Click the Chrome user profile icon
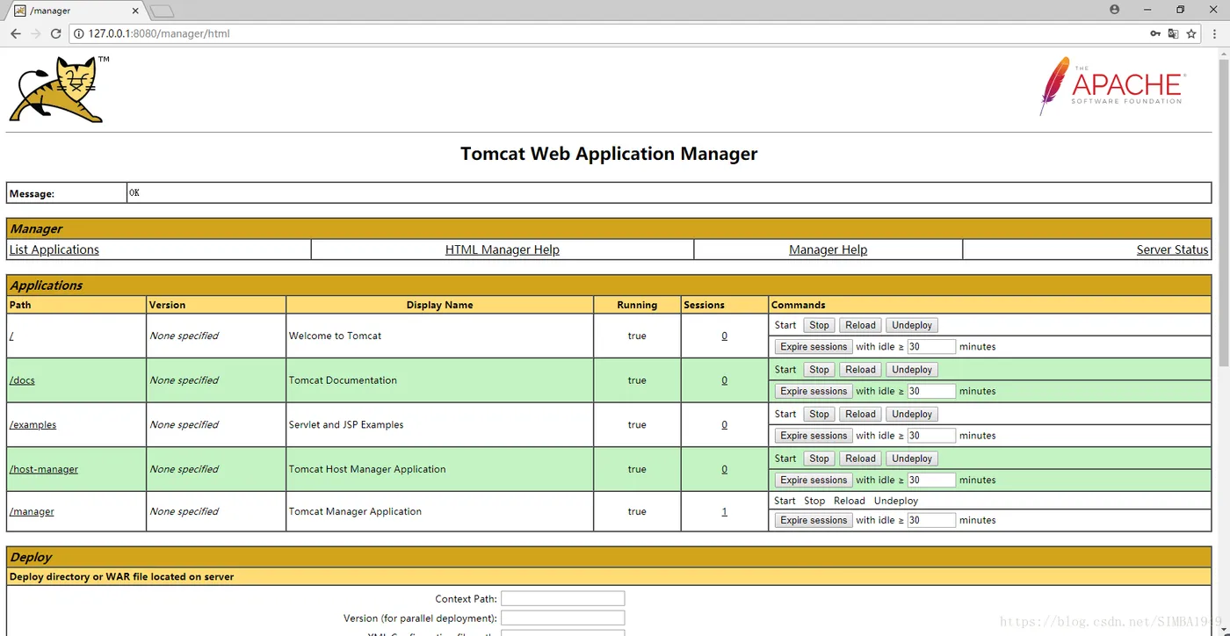Screen dimensions: 1230x636 (x=1115, y=10)
